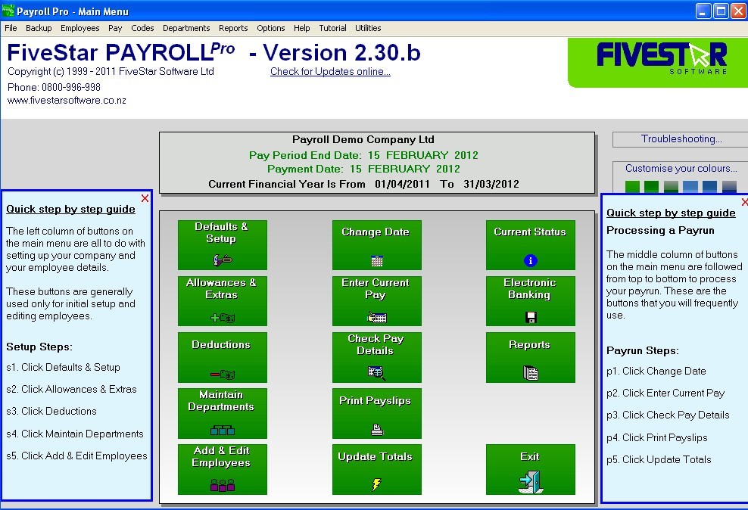Click guide step 's1. Click Defaults & Setup'
The height and width of the screenshot is (510, 748).
pyautogui.click(x=63, y=368)
